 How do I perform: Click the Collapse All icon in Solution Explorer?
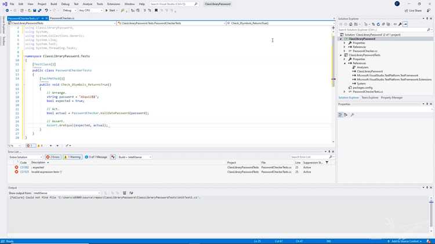point(383,24)
